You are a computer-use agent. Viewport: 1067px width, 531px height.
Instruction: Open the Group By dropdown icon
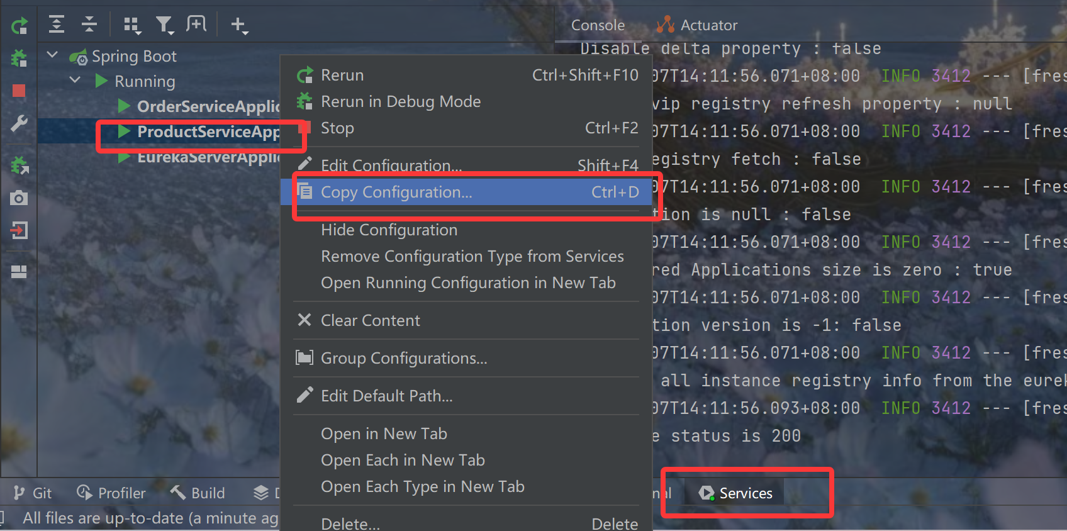[x=132, y=25]
